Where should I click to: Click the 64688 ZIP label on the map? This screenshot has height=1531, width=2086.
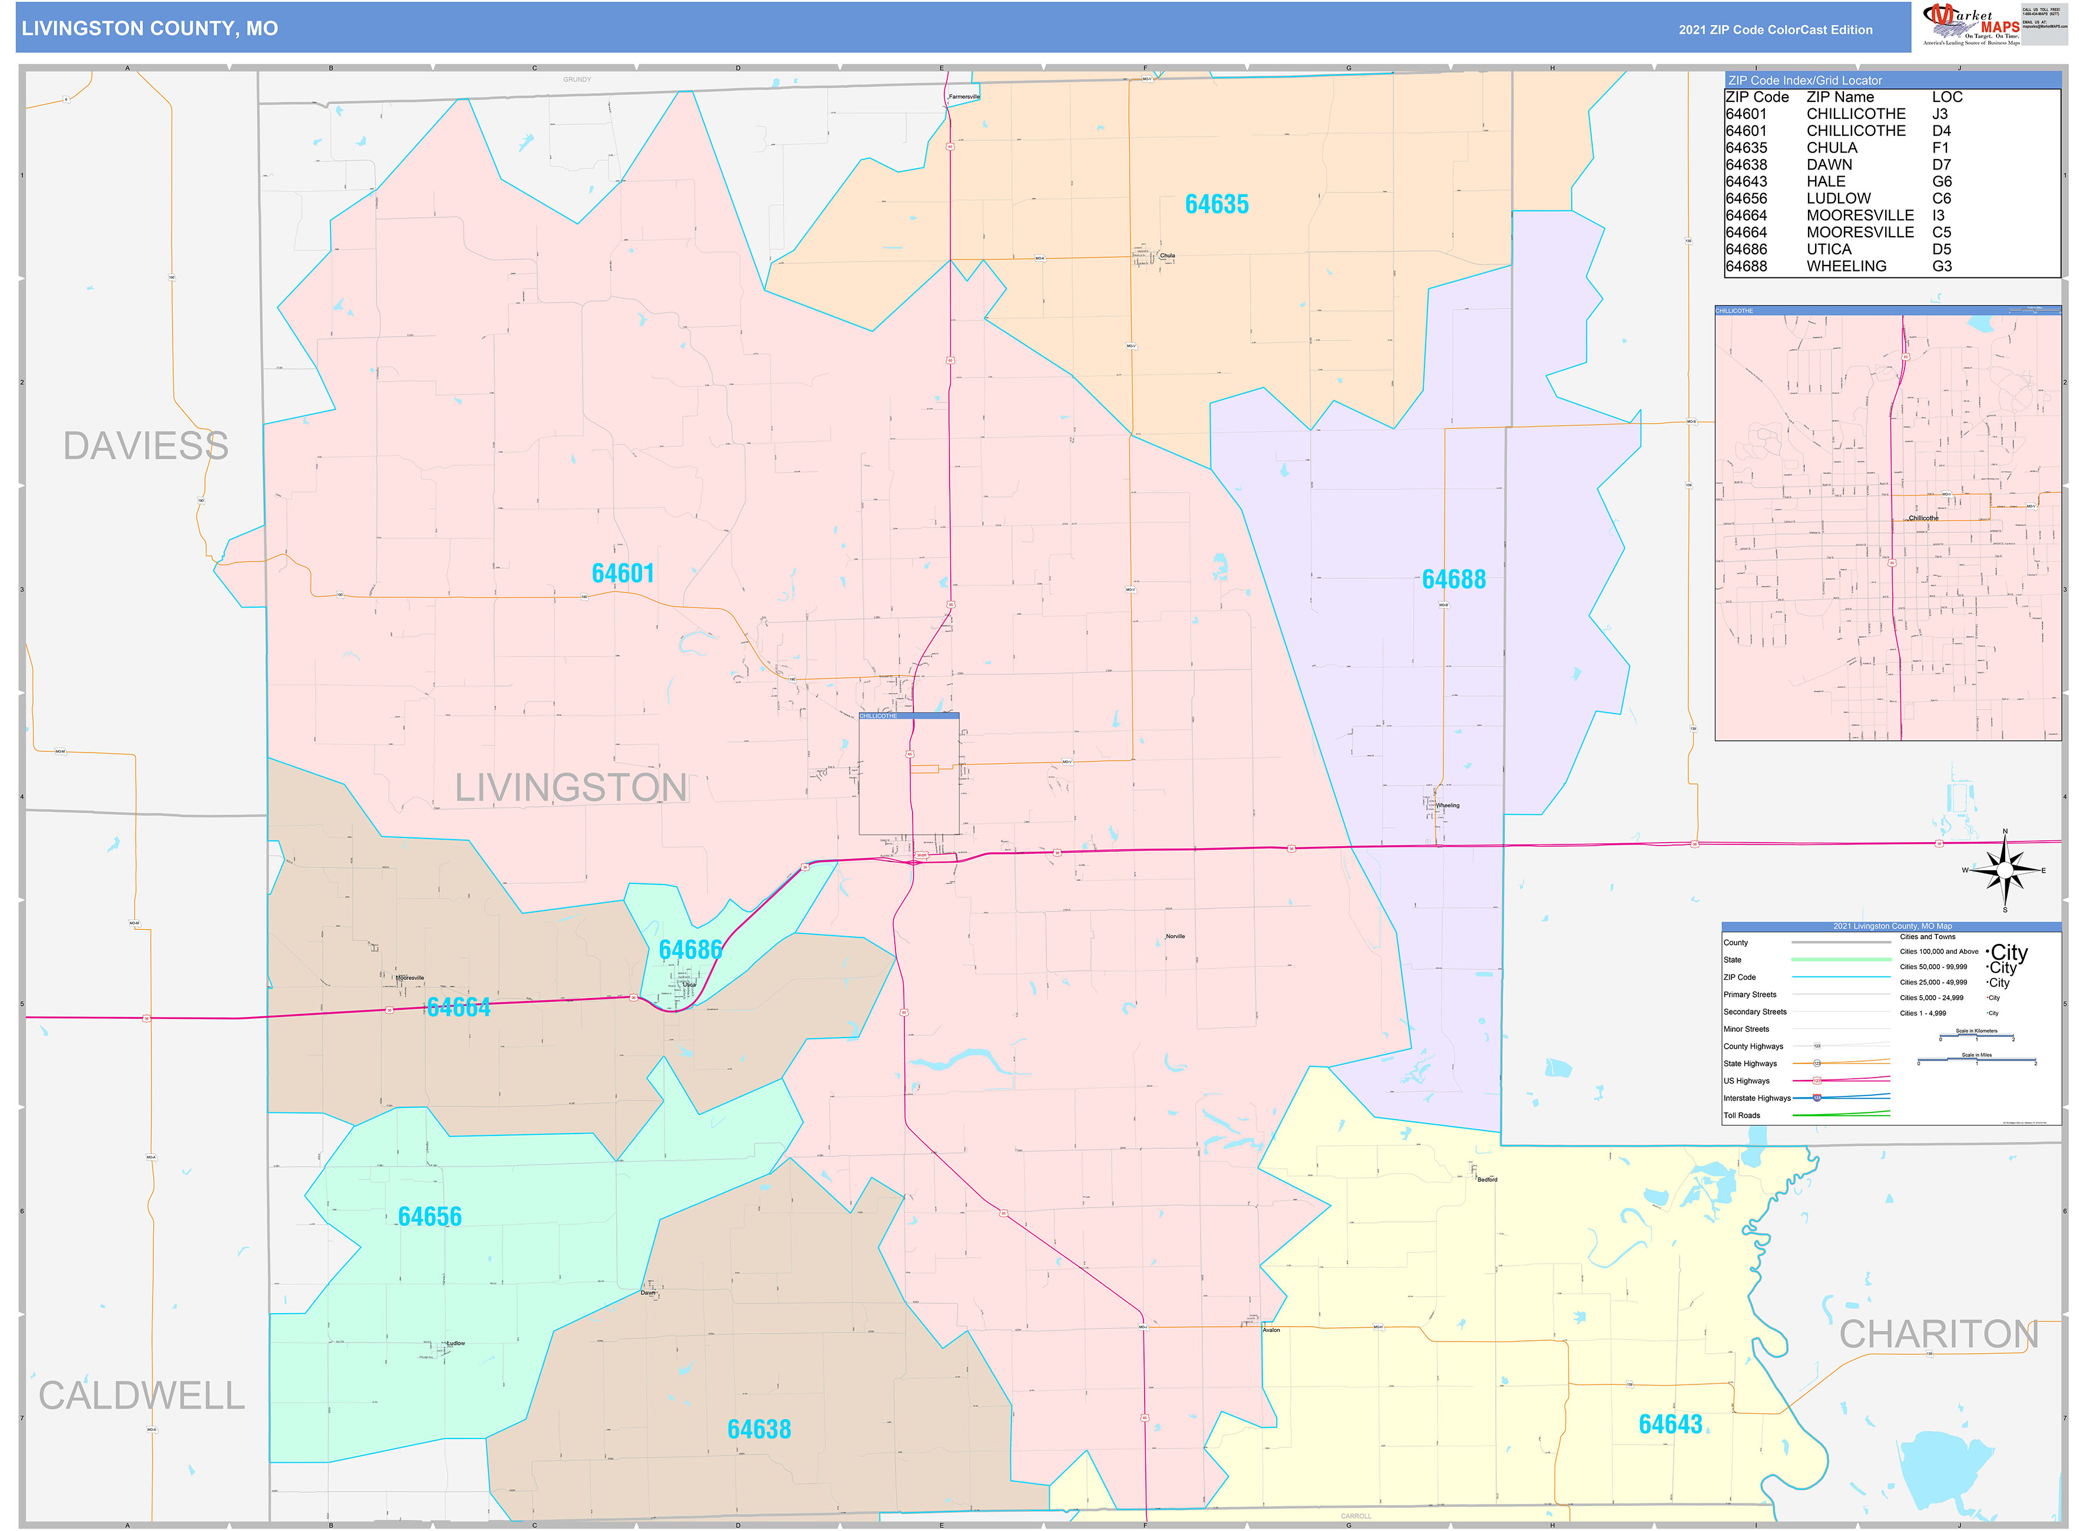click(x=1454, y=579)
